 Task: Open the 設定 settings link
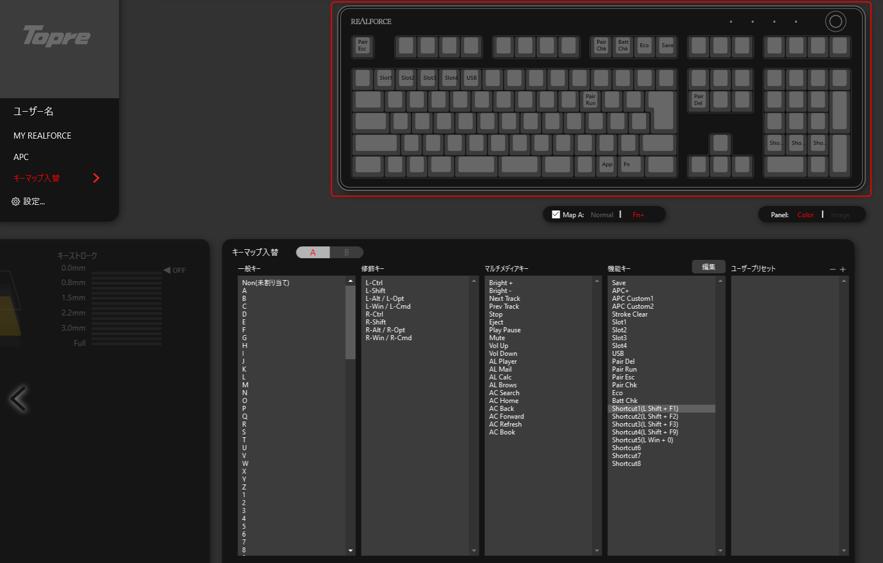[29, 202]
